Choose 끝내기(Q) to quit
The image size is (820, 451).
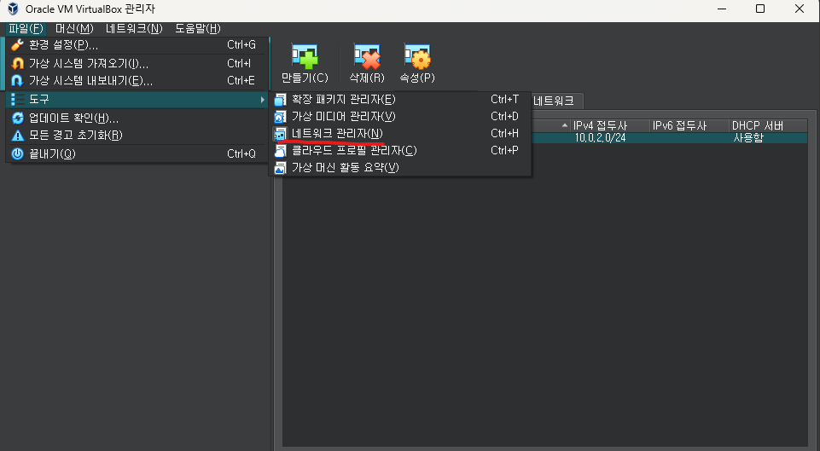point(137,153)
